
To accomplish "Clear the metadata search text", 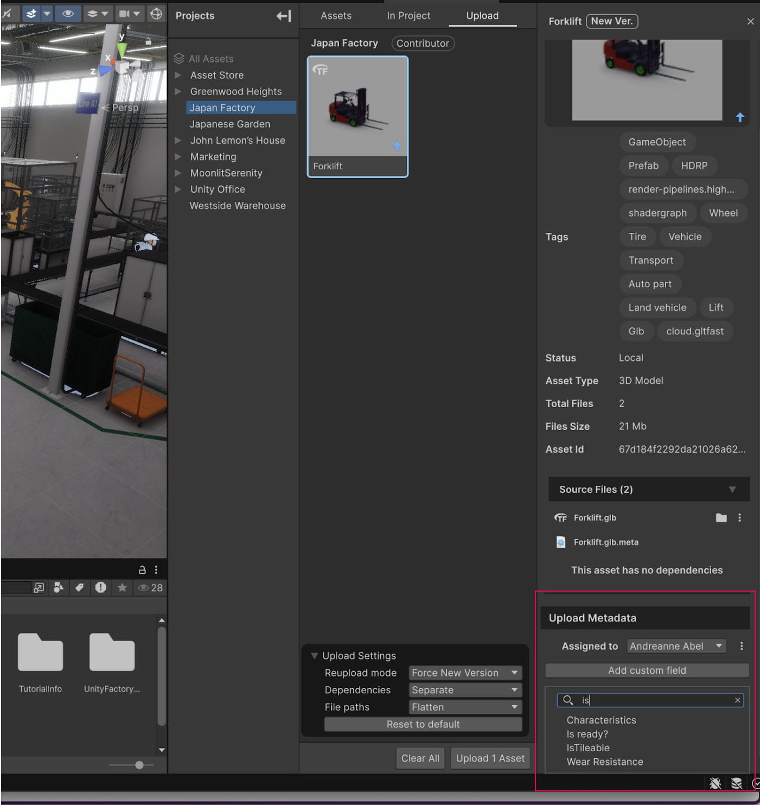I will pyautogui.click(x=737, y=700).
